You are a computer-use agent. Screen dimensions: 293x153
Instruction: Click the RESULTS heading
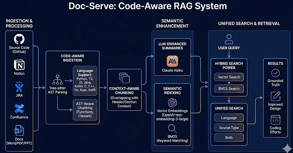coord(275,64)
